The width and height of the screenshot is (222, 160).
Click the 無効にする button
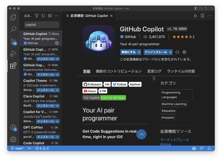(x=128, y=52)
